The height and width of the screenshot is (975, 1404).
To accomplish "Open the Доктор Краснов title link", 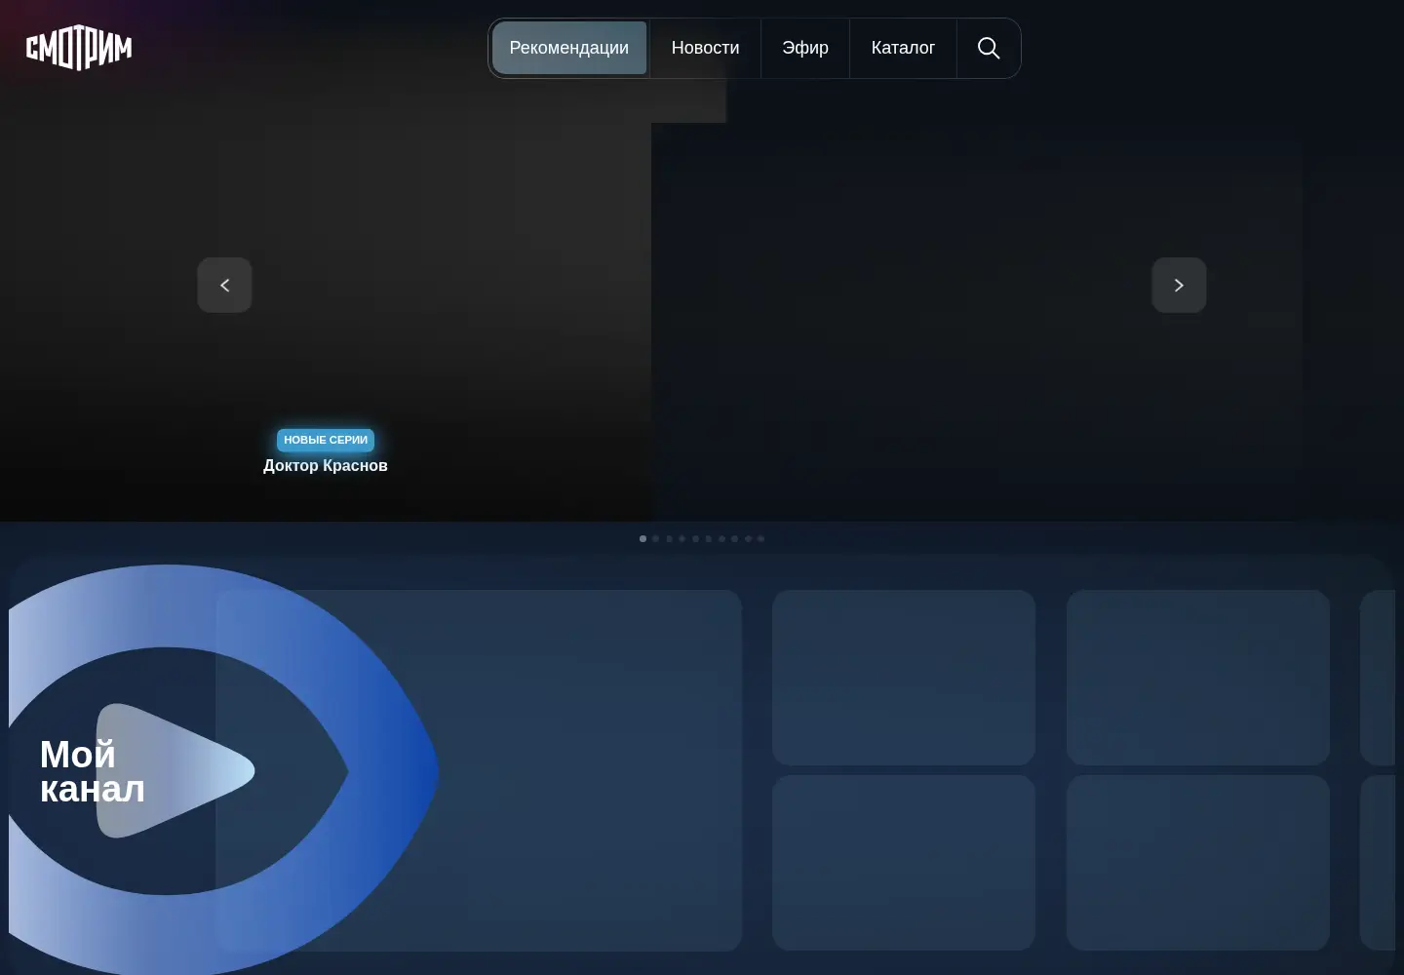I will click(326, 466).
